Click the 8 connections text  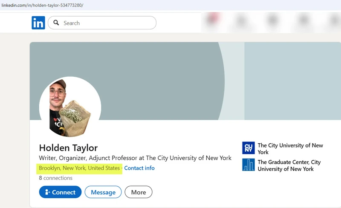pos(56,178)
